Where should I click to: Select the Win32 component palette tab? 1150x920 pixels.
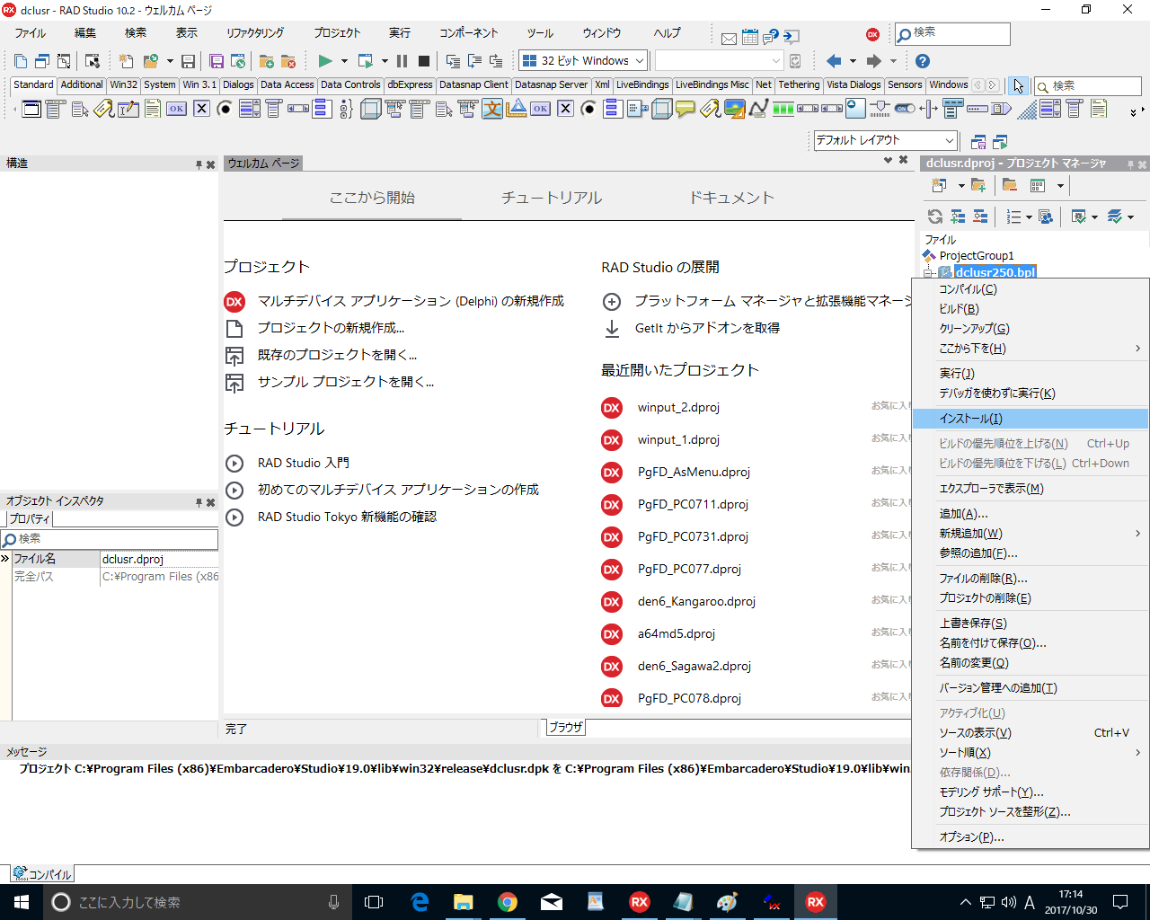tap(124, 85)
